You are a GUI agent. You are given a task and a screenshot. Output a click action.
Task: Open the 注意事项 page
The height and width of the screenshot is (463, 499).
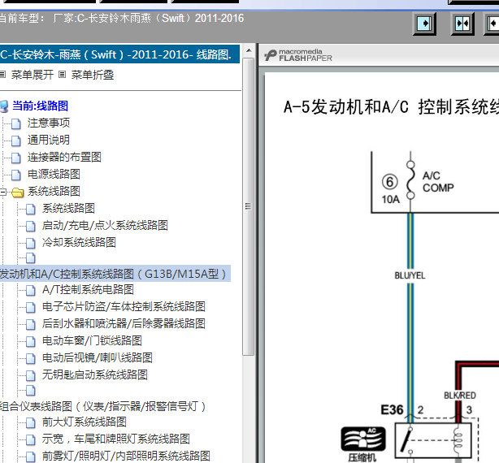tap(49, 123)
